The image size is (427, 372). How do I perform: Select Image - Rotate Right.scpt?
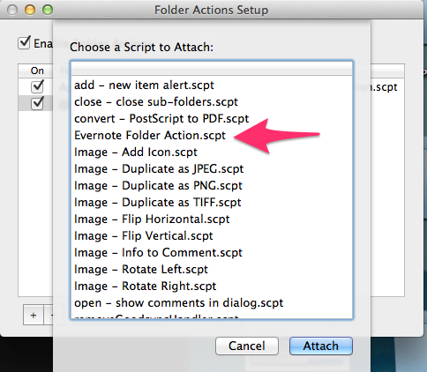pos(212,286)
